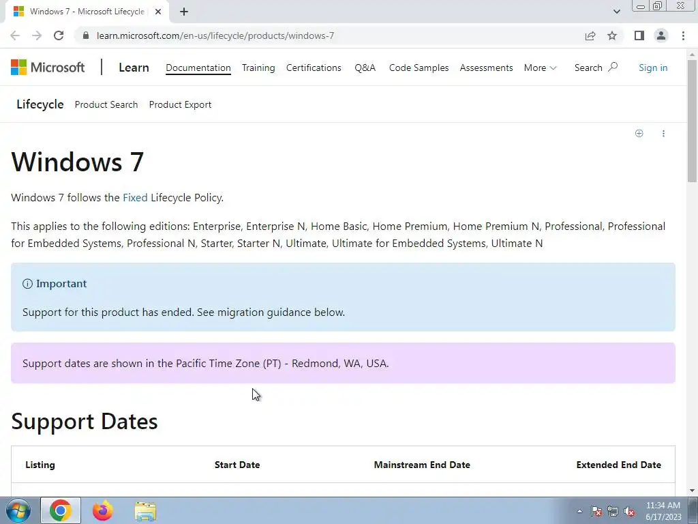
Task: Go back with the browser back arrow
Action: [15, 35]
